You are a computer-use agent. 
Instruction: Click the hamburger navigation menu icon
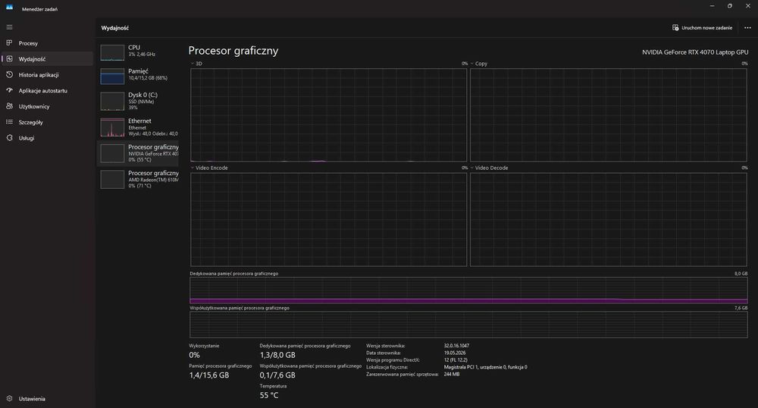(9, 27)
